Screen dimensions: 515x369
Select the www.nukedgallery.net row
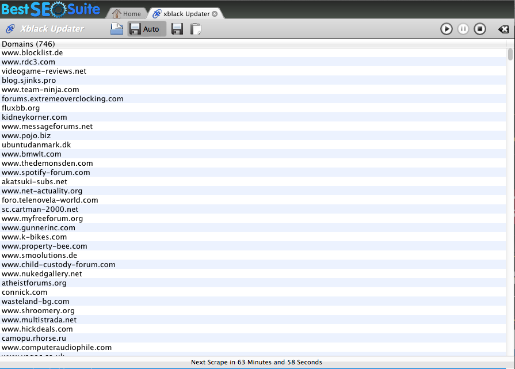click(253, 273)
